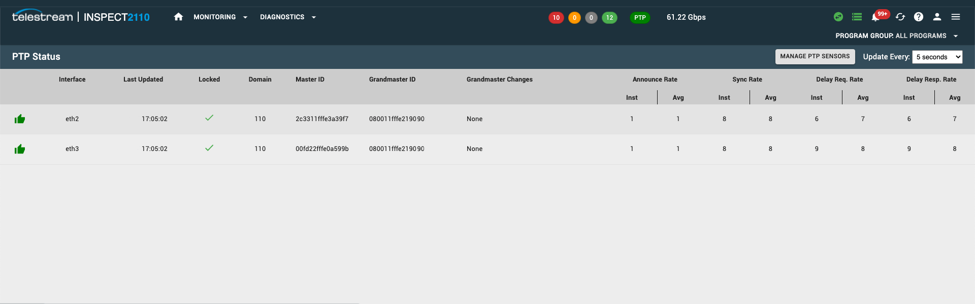Open Update Every 5 seconds dropdown
This screenshot has width=975, height=304.
(937, 57)
